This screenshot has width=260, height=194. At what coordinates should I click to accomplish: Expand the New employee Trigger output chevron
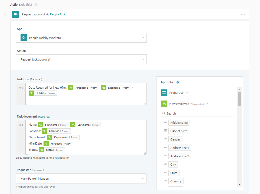(207, 103)
